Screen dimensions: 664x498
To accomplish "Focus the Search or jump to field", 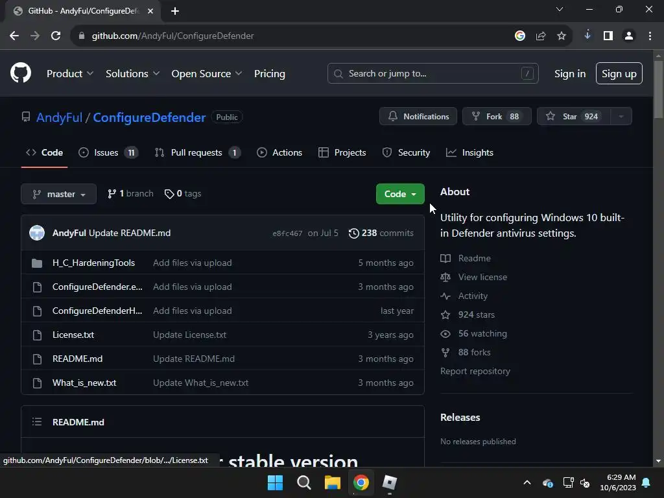I will pyautogui.click(x=433, y=74).
